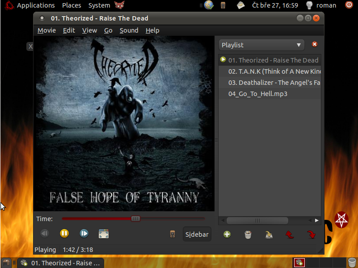The width and height of the screenshot is (358, 268).
Task: Click the playlist horizontal scrollbar thumb
Action: (257, 221)
